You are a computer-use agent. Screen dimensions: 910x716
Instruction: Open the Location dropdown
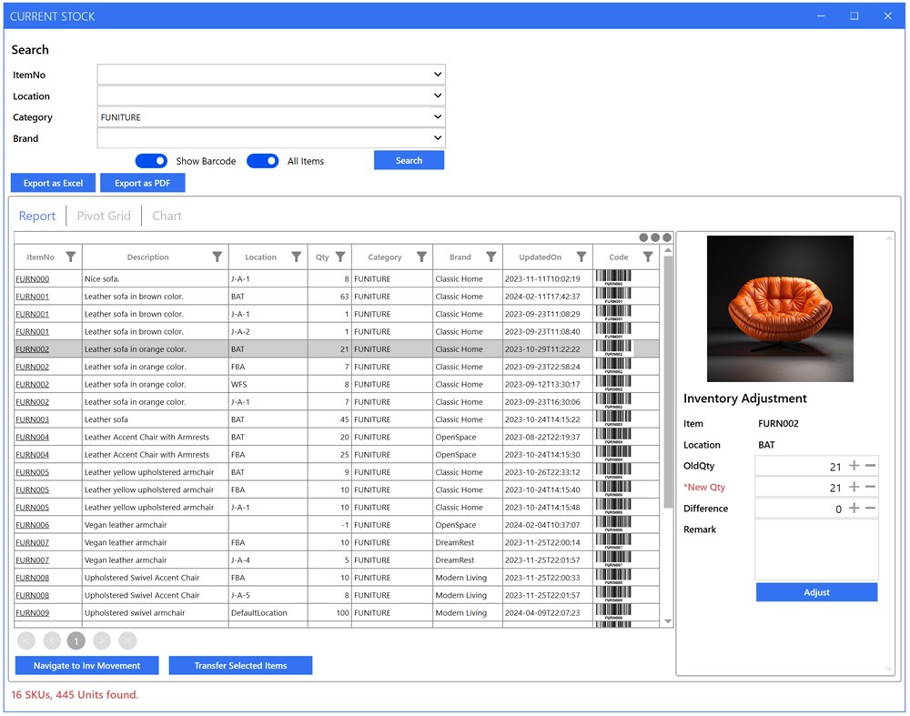[437, 95]
